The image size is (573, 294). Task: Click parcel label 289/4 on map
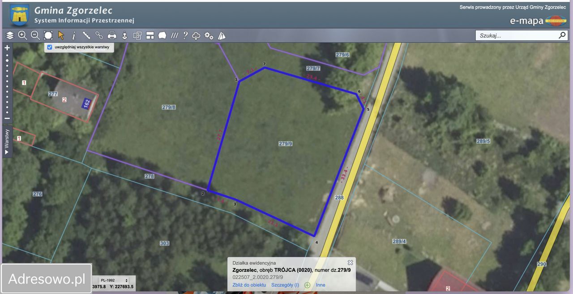pyautogui.click(x=399, y=242)
